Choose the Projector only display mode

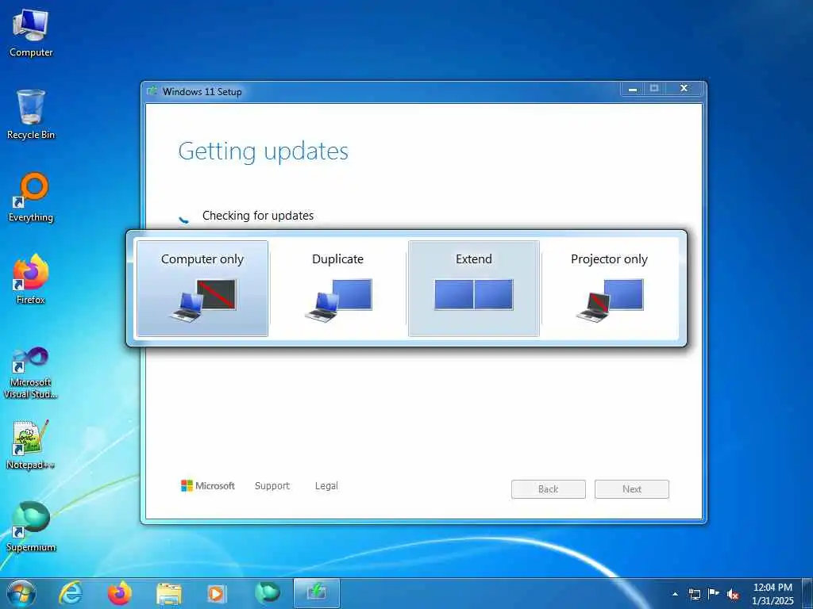click(x=609, y=289)
